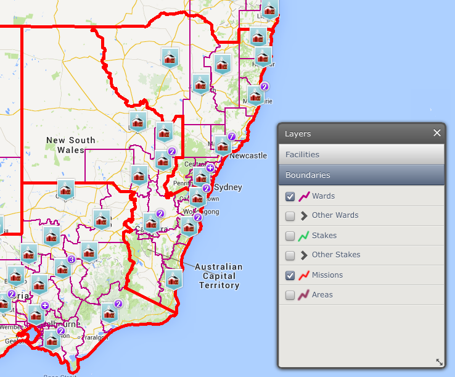Select the Sydney meetinghouse cluster of 2

[198, 198]
